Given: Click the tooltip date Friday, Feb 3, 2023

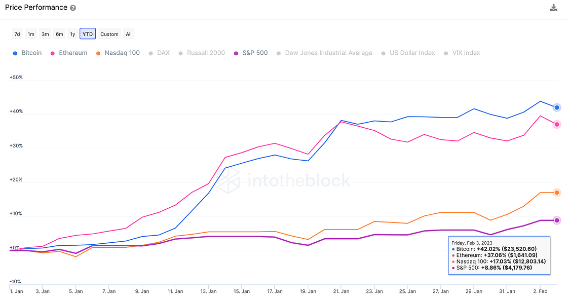Looking at the screenshot, I should 472,243.
